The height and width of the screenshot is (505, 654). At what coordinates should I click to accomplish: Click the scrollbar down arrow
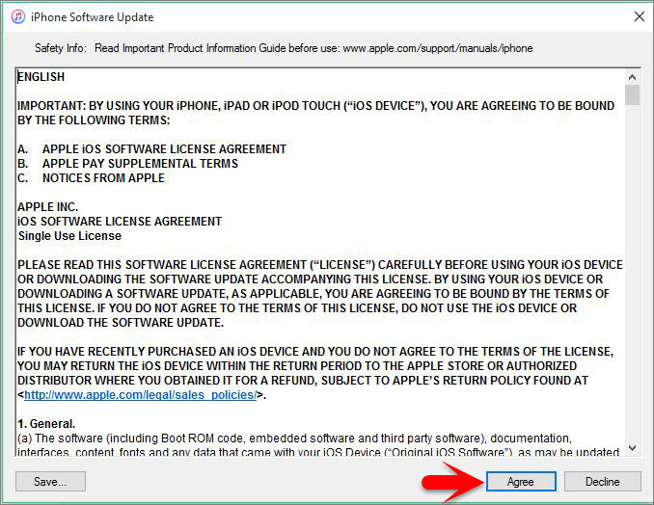(x=632, y=447)
